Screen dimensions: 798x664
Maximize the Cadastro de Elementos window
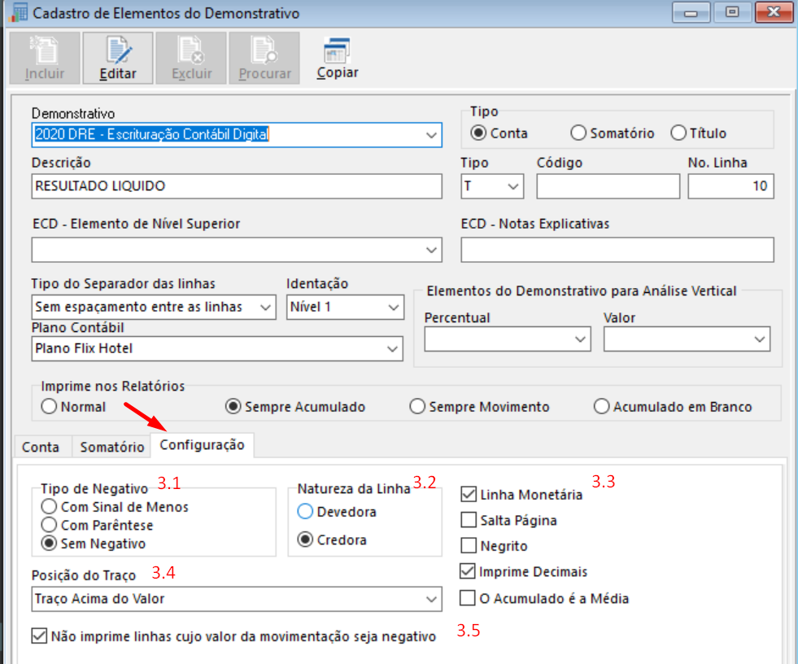click(x=732, y=12)
